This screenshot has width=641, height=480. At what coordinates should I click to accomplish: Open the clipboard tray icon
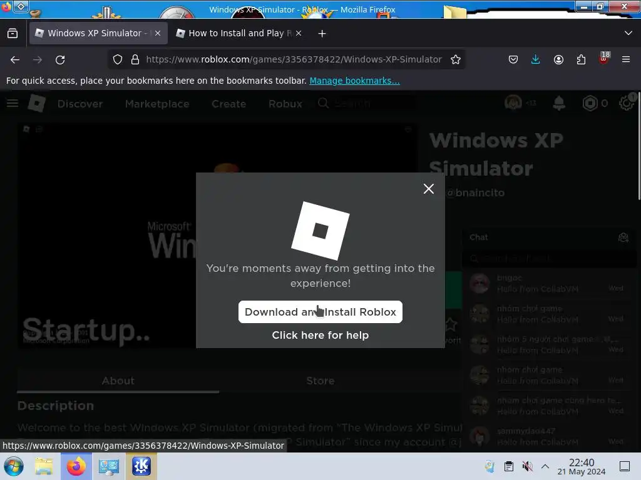(x=508, y=466)
